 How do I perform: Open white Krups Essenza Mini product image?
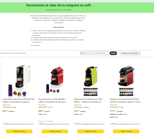(x=19, y=80)
